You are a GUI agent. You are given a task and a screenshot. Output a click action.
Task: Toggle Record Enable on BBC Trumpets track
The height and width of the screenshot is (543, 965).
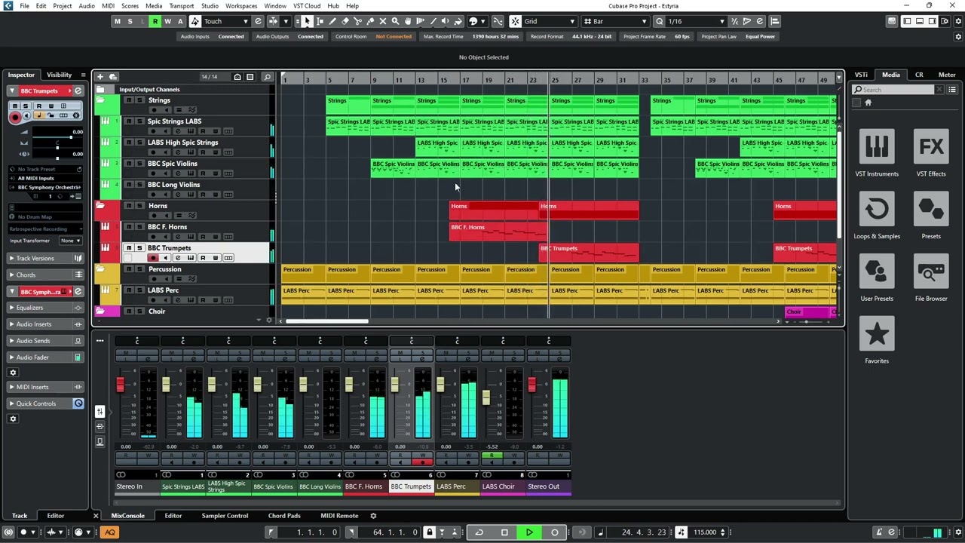tap(153, 258)
